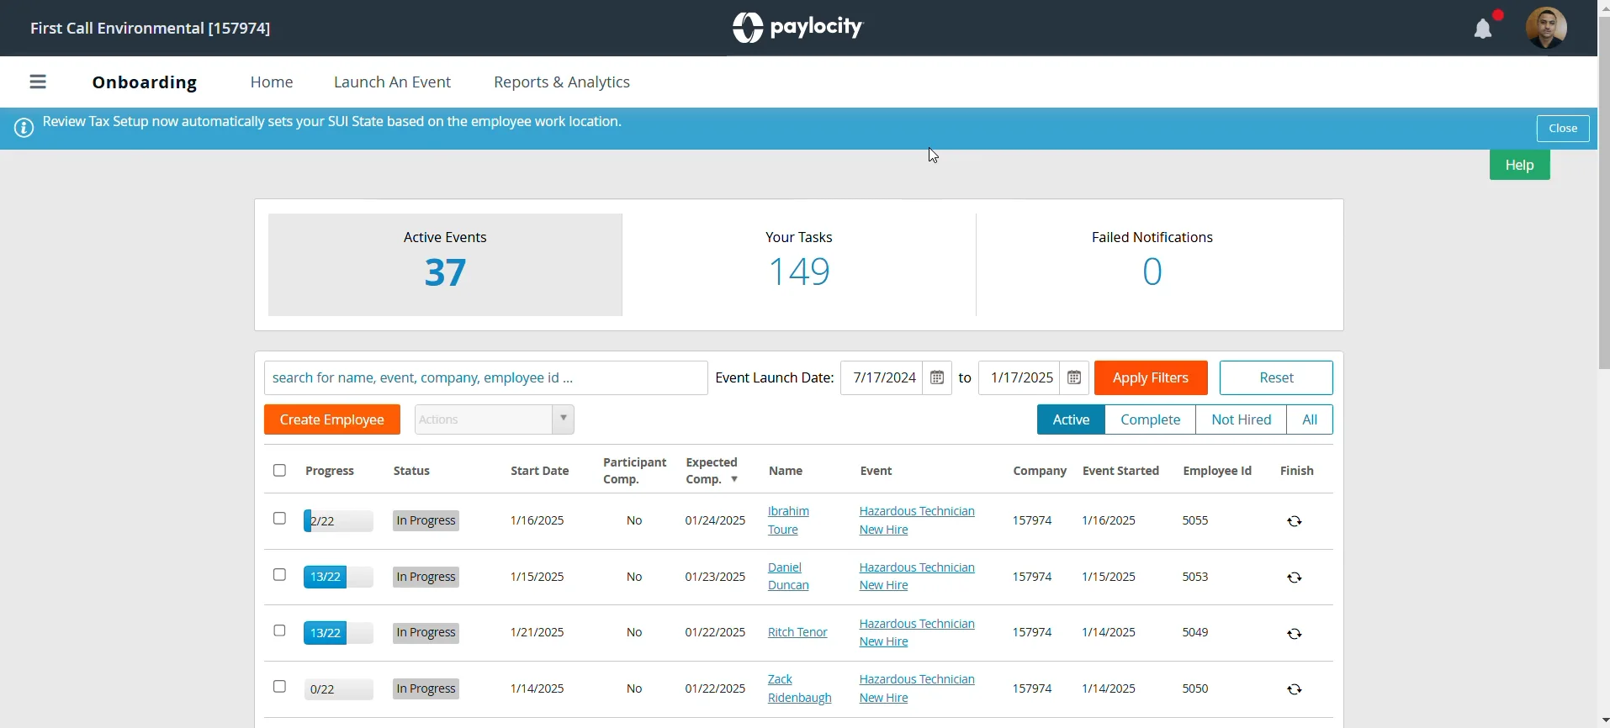
Task: Sort by Start Date column header
Action: pos(540,471)
